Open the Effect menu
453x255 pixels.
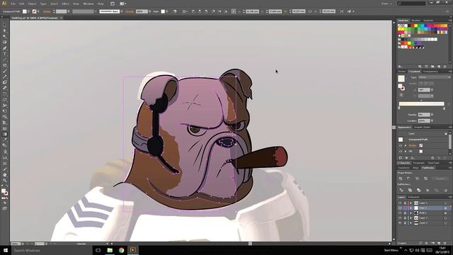[x=66, y=4]
